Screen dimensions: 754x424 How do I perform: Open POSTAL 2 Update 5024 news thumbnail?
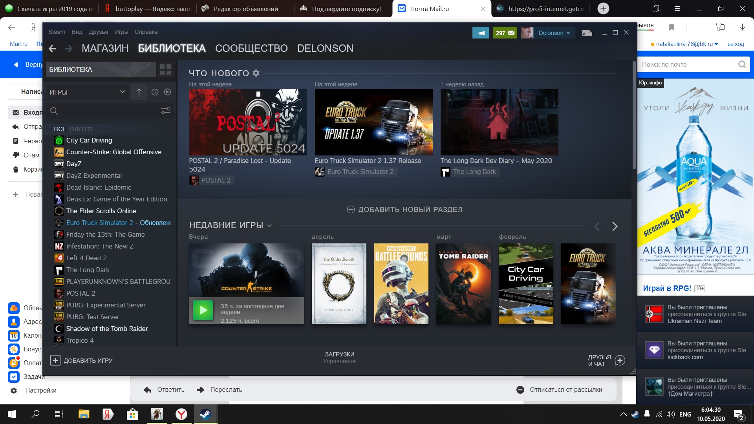pos(248,122)
